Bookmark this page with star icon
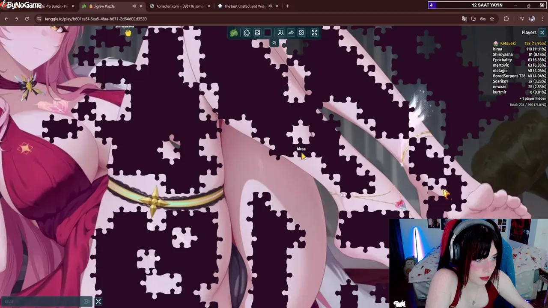548x308 pixels. [x=492, y=19]
